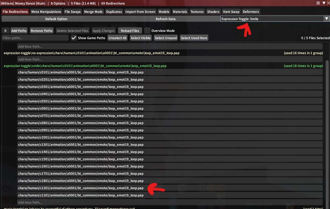Select the green smile loop_emot19_loop.pap file entry
The width and height of the screenshot is (330, 209).
(85, 66)
